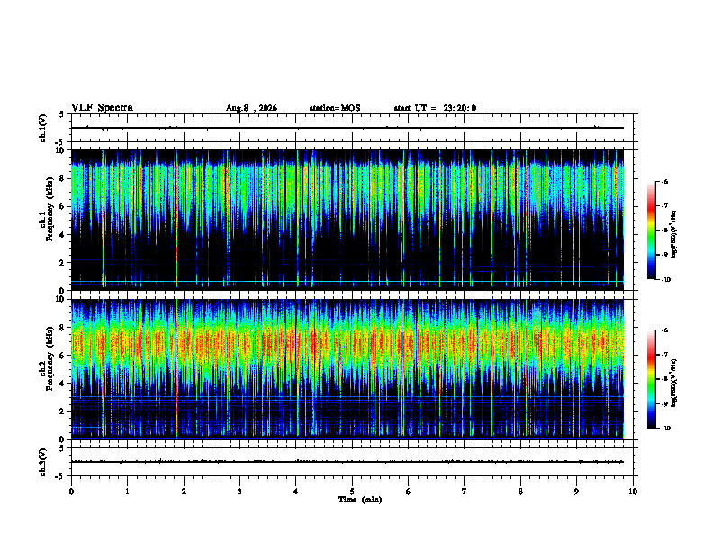This screenshot has height=551, width=713.
Task: Select the date text "Aug.8 , 2026"
Action: [251, 108]
